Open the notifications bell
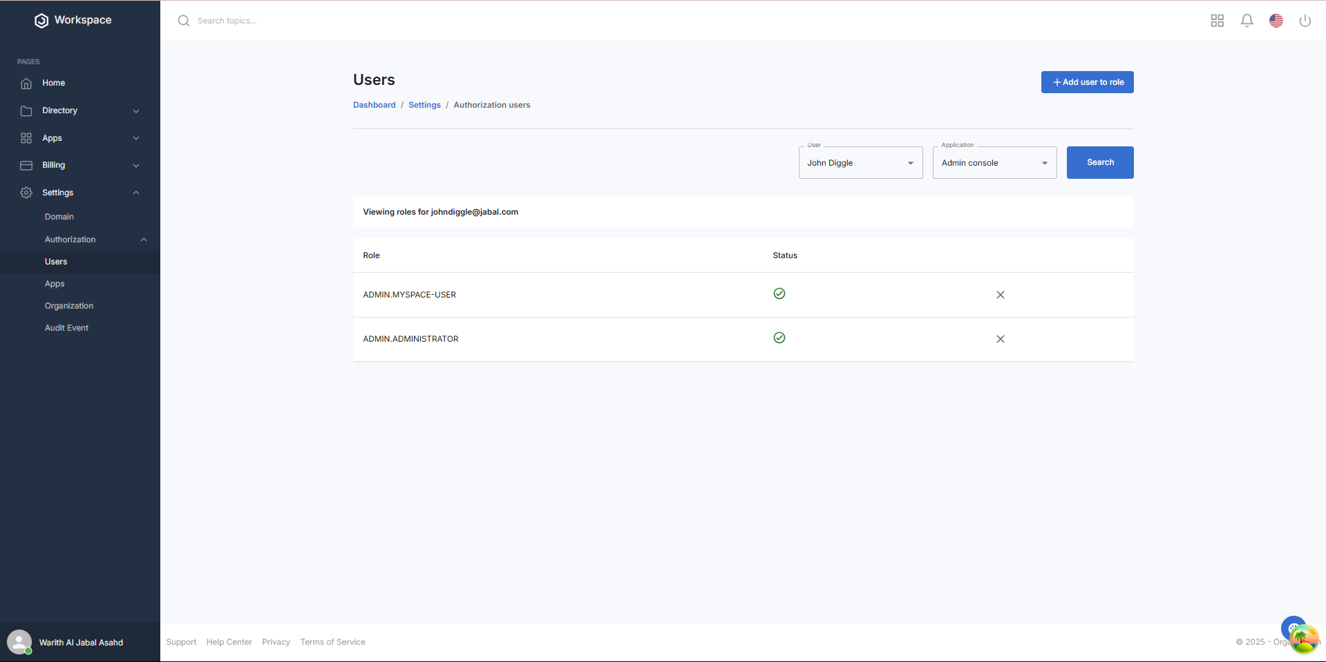 tap(1247, 21)
